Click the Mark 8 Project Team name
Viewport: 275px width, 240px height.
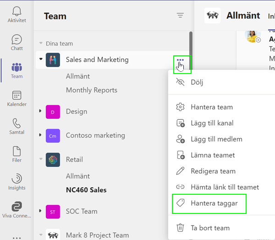pyautogui.click(x=97, y=235)
